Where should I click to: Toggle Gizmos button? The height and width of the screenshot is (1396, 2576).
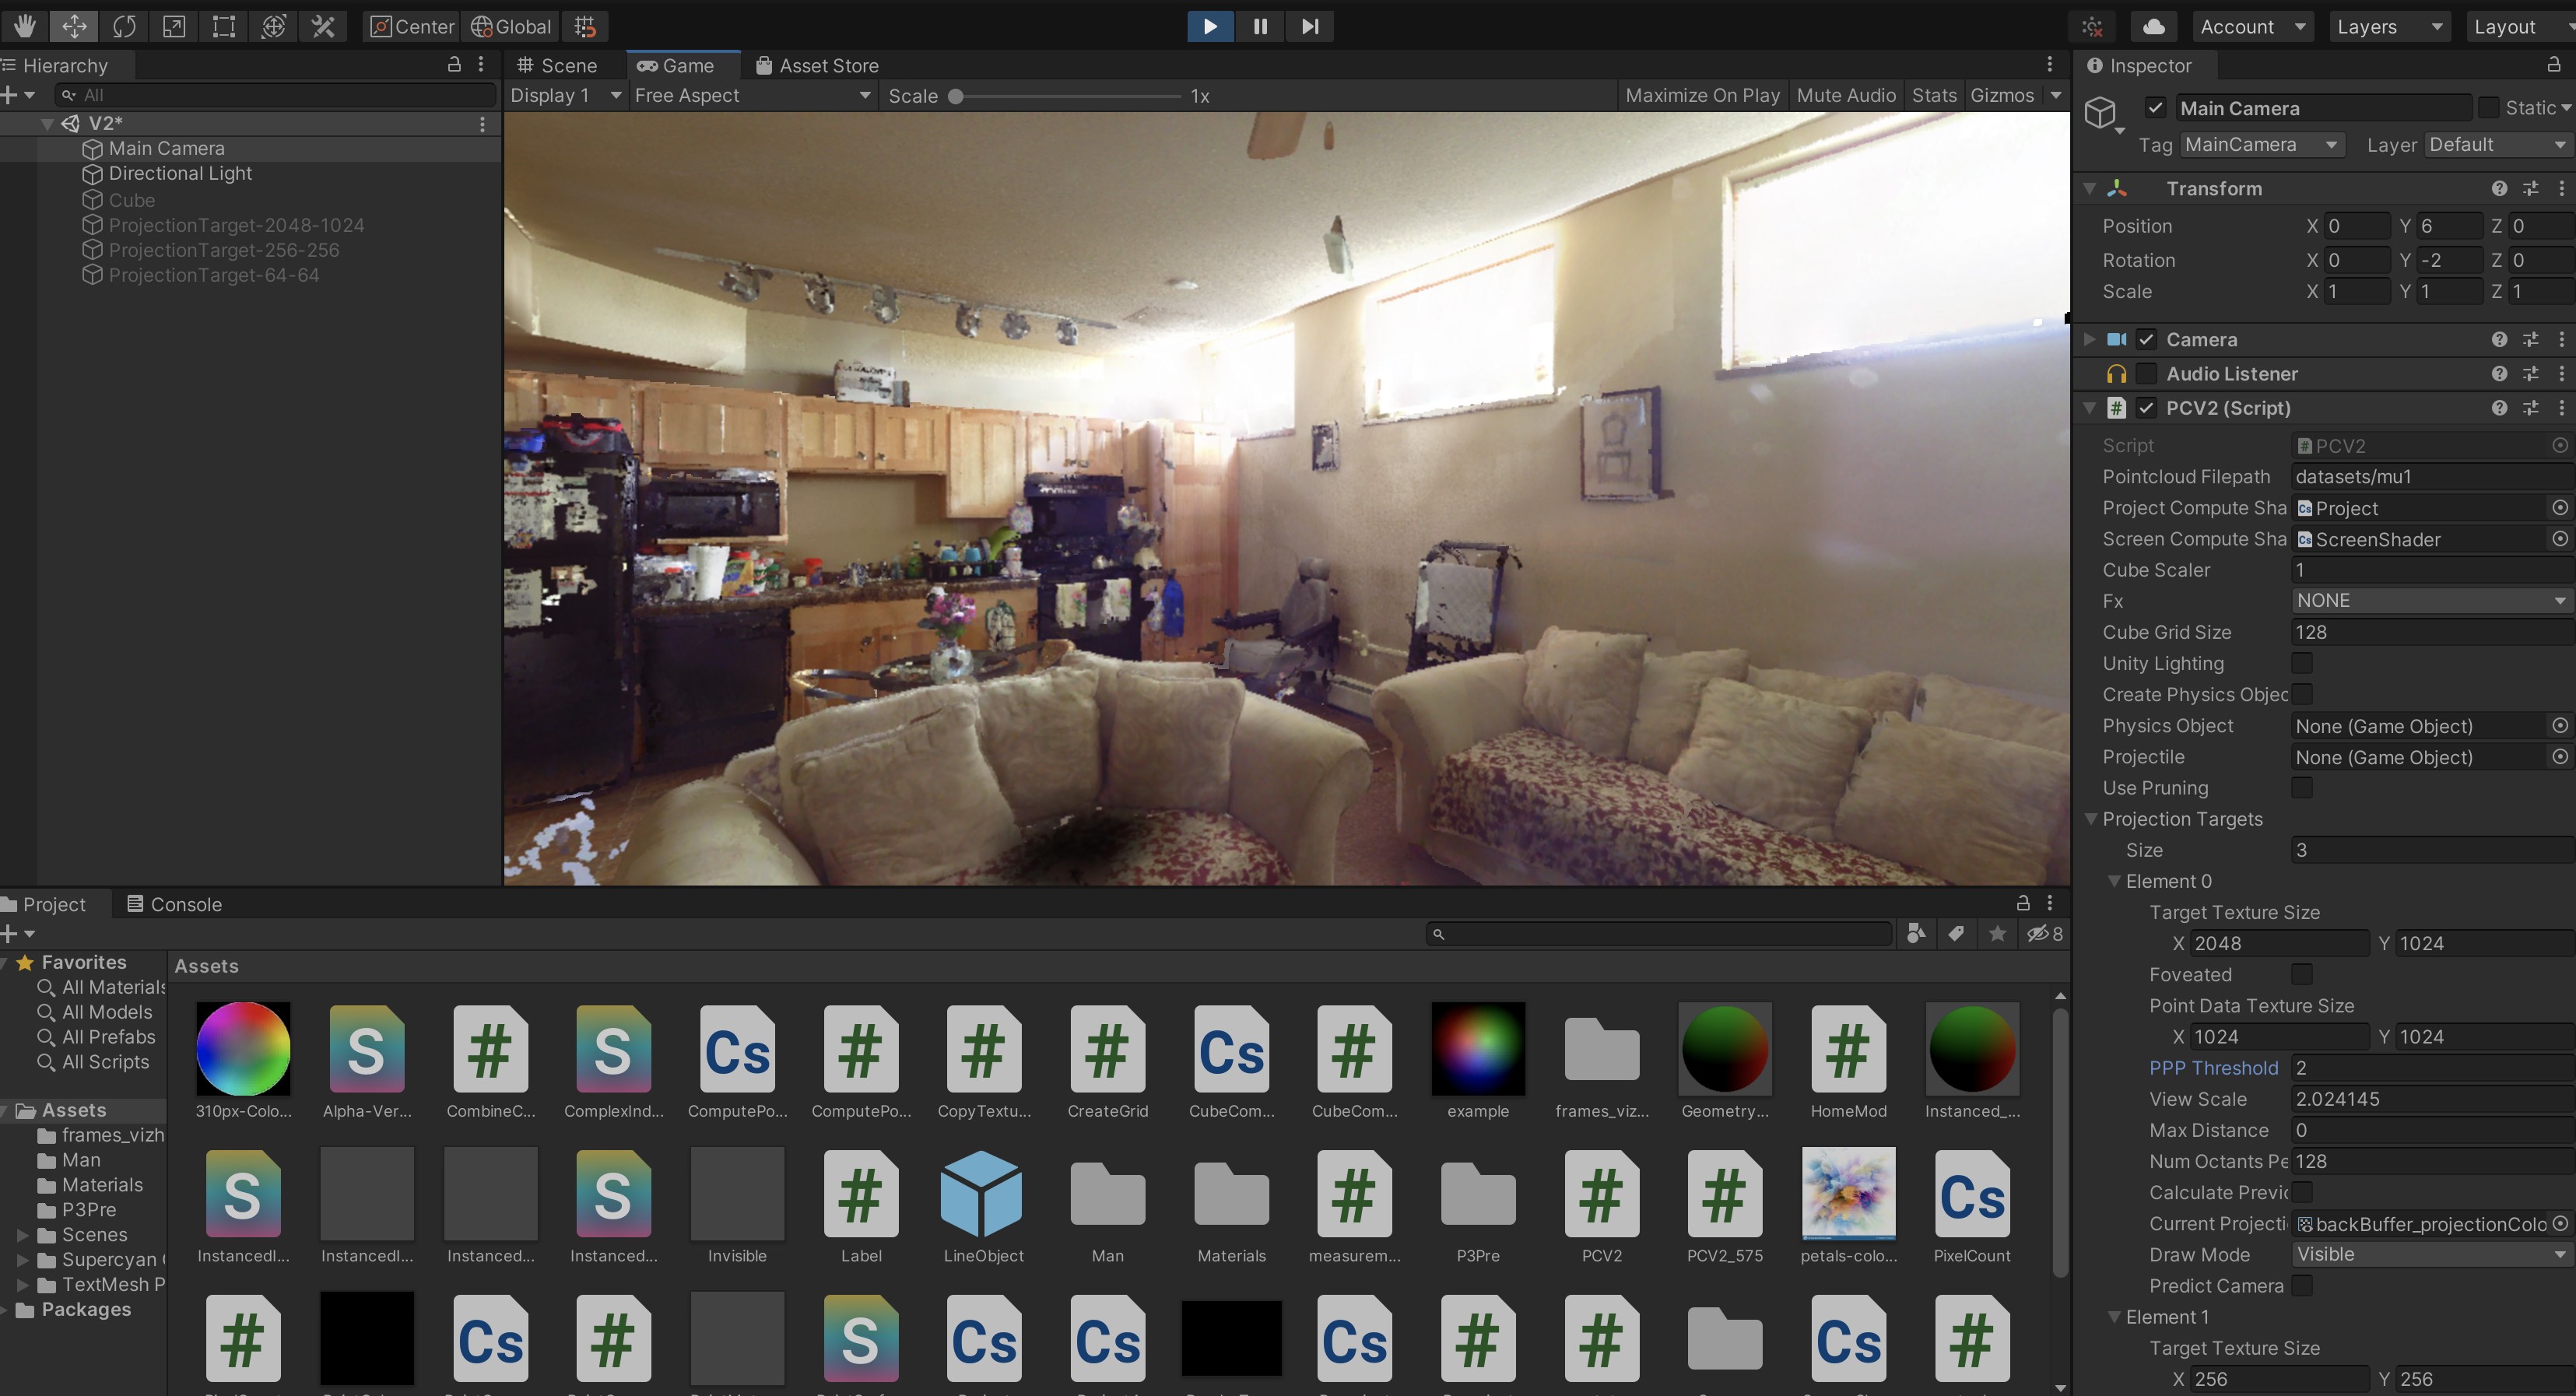coord(2002,95)
